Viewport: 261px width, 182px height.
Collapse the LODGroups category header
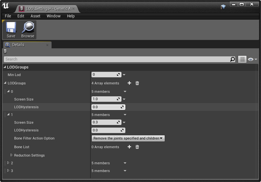(x=5, y=67)
